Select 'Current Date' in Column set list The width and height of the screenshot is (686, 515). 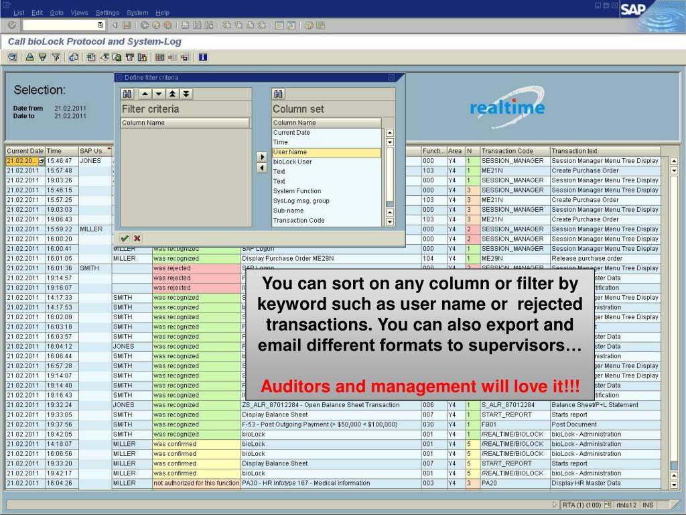click(x=326, y=133)
